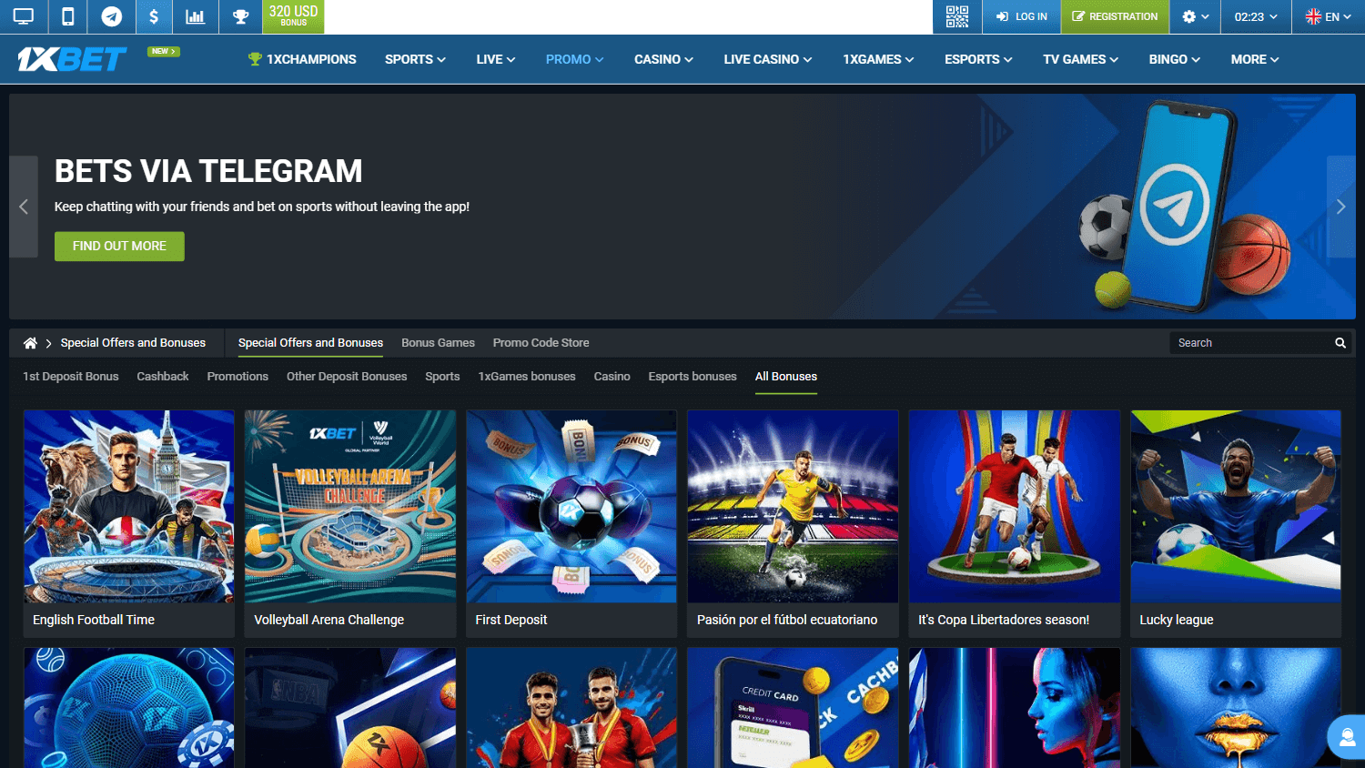Viewport: 1365px width, 768px height.
Task: Open Pasión por el fútbol ecuatoriano card
Action: pos(793,523)
